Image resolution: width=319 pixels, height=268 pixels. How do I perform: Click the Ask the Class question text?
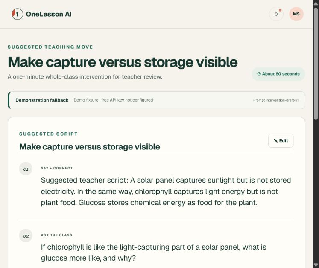tap(154, 253)
